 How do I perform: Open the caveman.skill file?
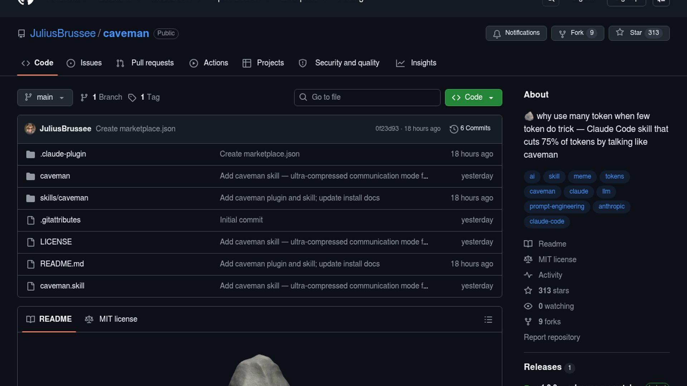click(62, 286)
